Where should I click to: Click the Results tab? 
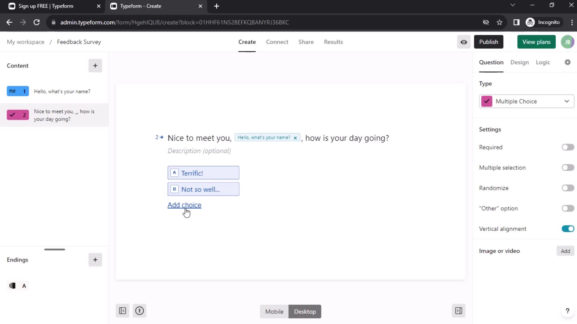tap(334, 42)
